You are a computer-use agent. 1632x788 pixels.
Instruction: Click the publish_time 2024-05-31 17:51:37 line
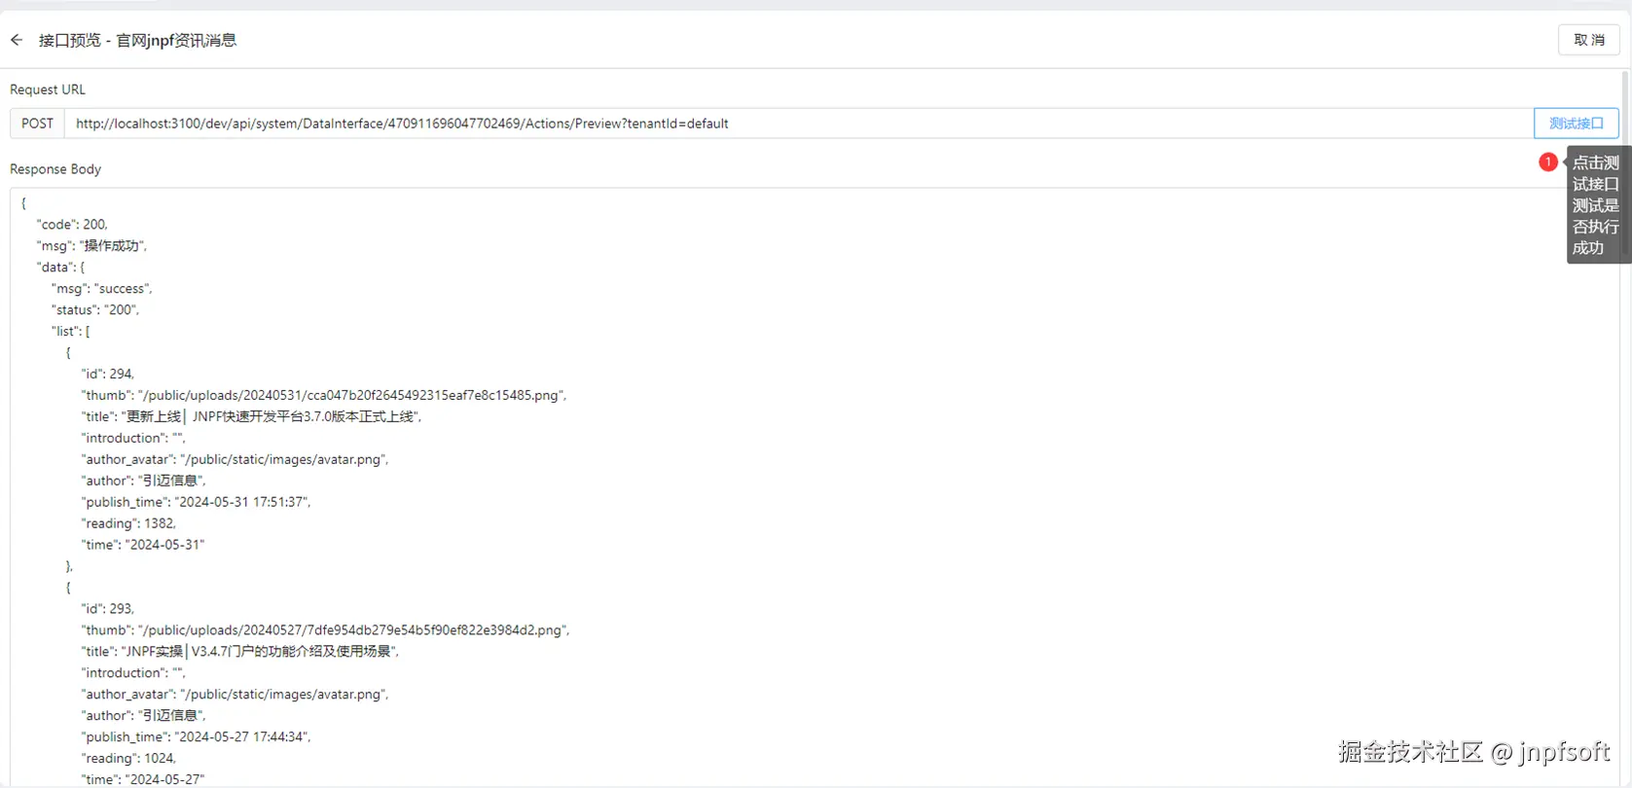click(197, 502)
